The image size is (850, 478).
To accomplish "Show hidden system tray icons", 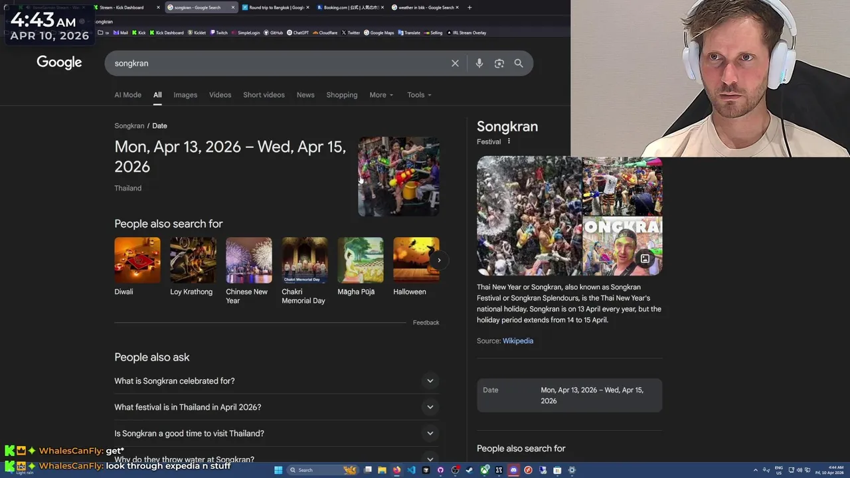I will pyautogui.click(x=756, y=470).
